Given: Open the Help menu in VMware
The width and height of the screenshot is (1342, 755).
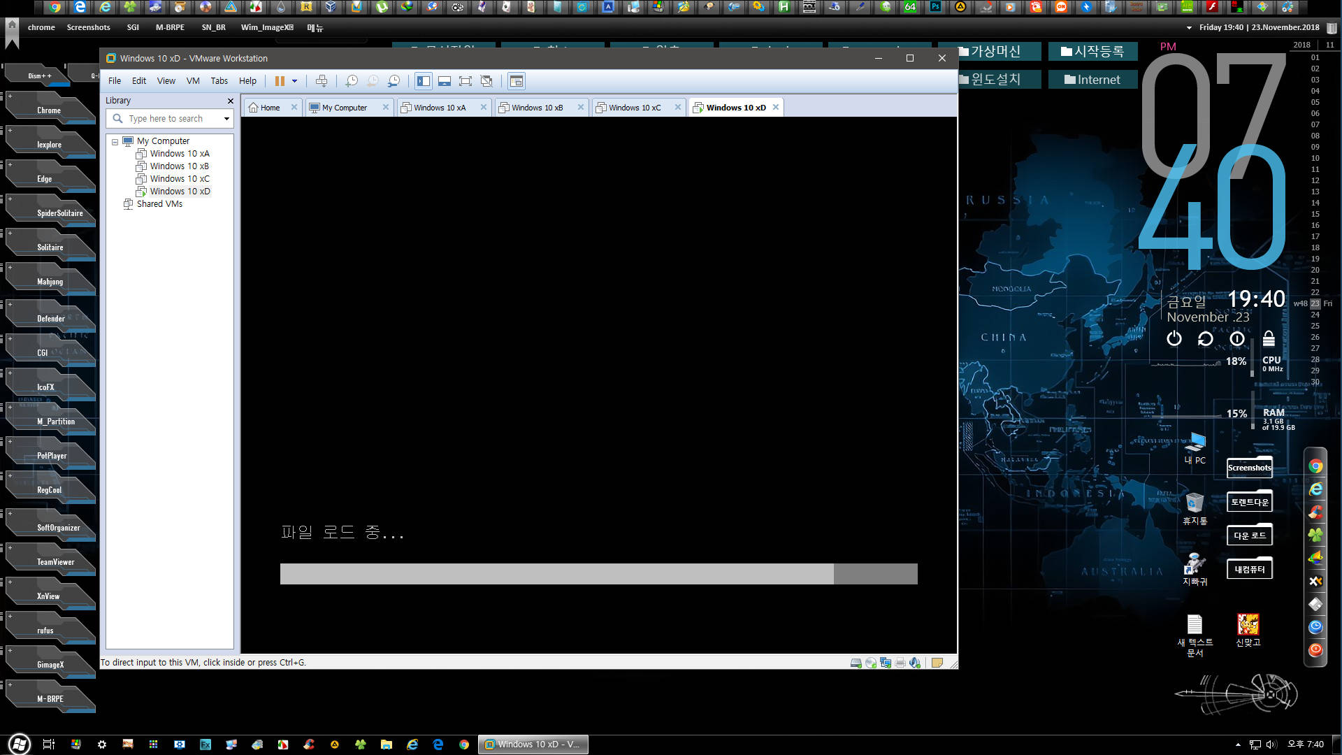Looking at the screenshot, I should tap(247, 81).
